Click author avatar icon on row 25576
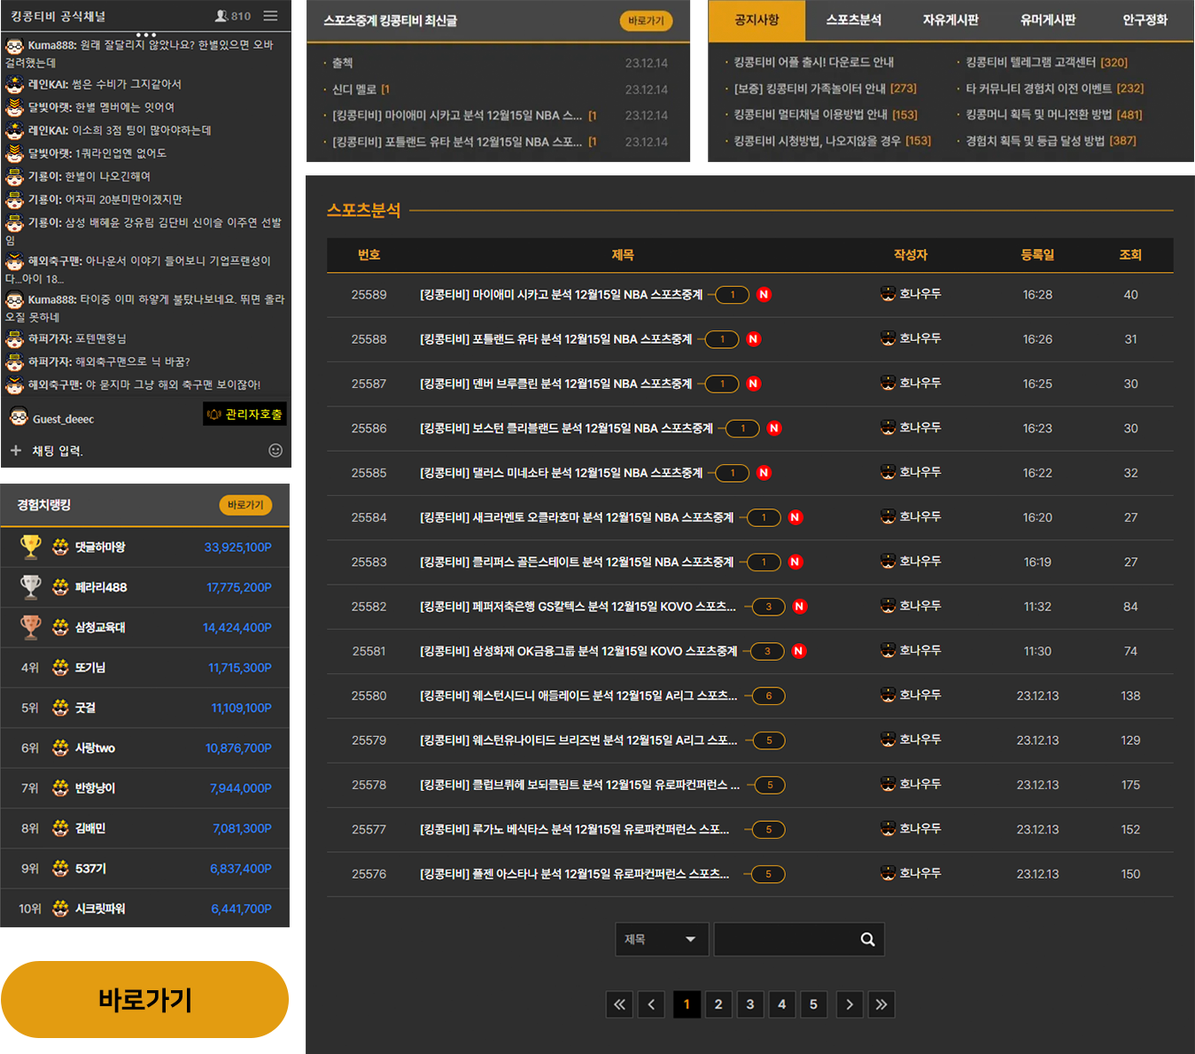 888,873
